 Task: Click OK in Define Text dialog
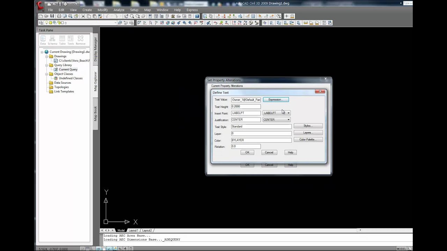pyautogui.click(x=247, y=152)
